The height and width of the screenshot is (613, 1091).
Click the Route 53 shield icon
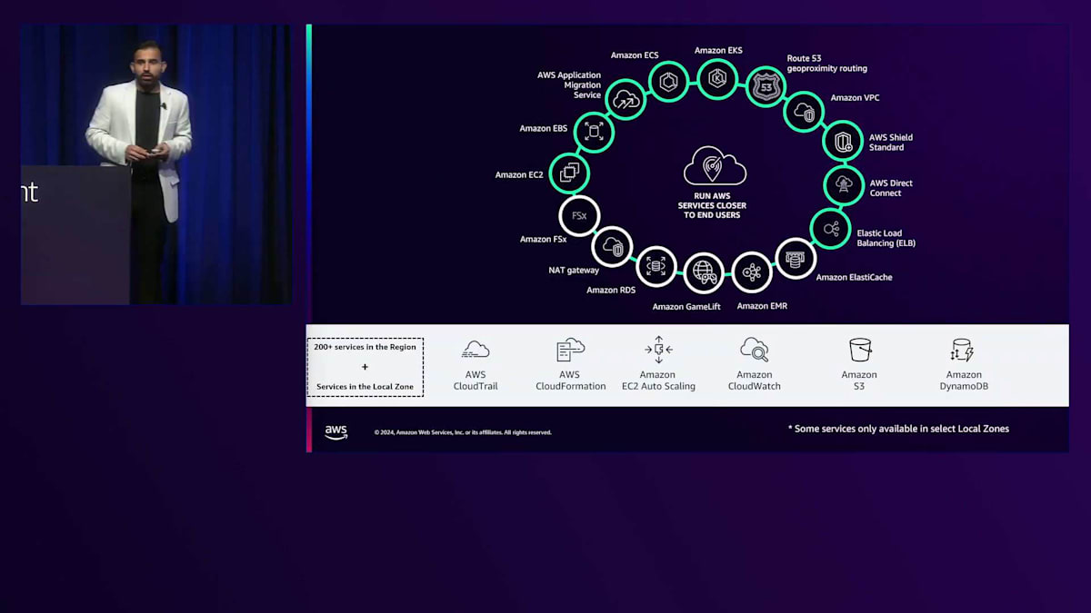(765, 87)
